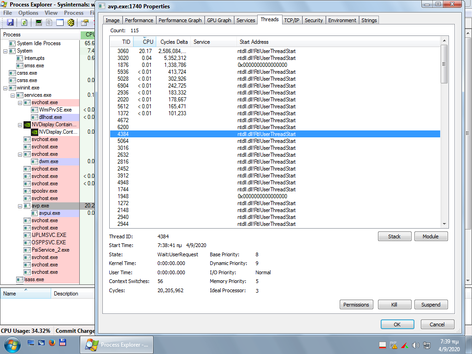Click the Cancel button

pyautogui.click(x=437, y=324)
